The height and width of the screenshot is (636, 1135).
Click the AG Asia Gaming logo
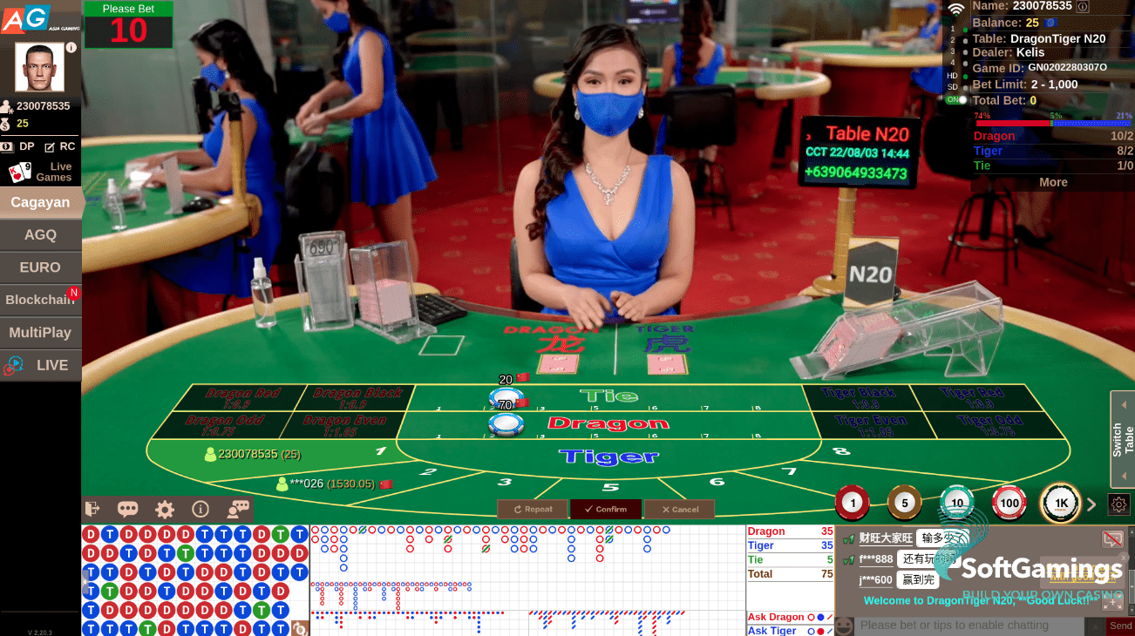click(39, 18)
